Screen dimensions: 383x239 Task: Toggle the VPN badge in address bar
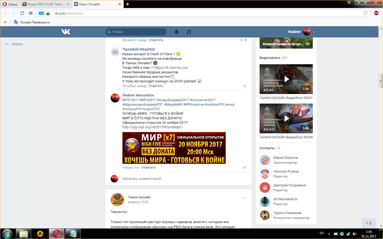41,13
